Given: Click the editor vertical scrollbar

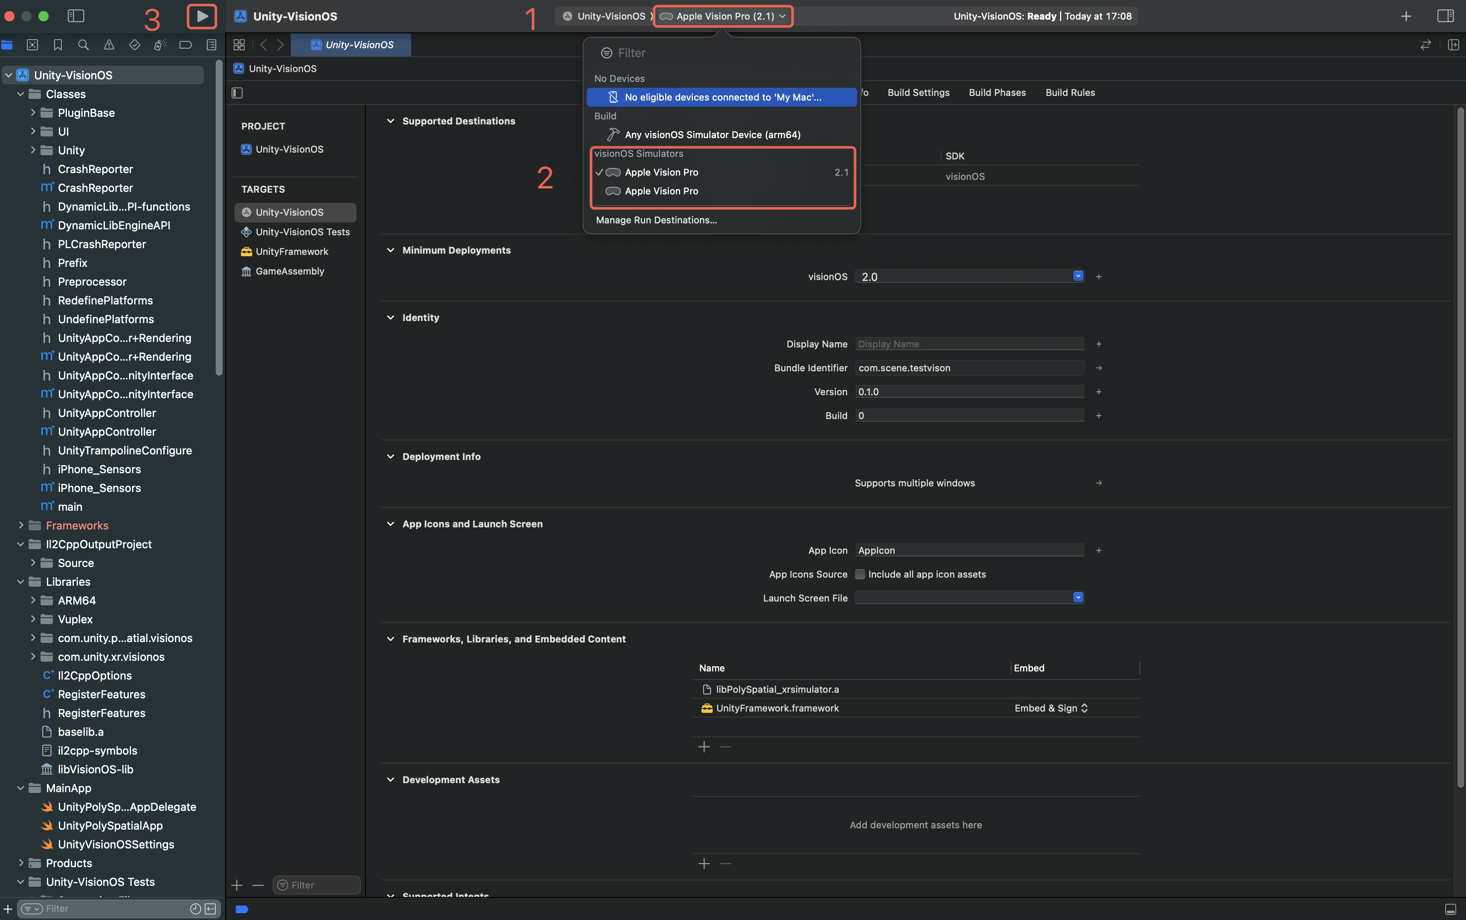Looking at the screenshot, I should (1460, 447).
